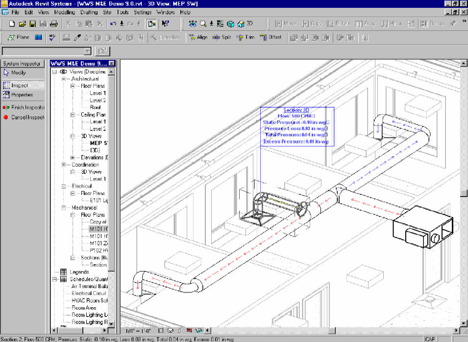
Task: Select the HVAC Room Schedule item
Action: click(x=90, y=300)
